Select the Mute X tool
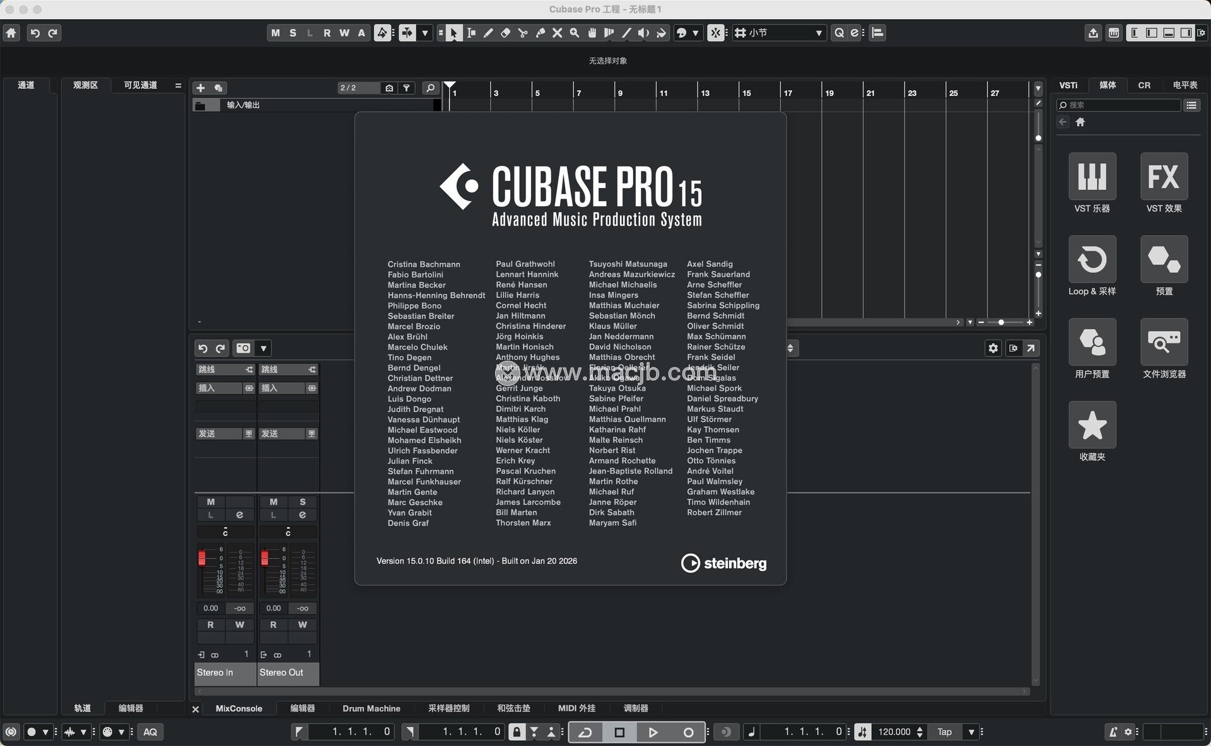This screenshot has height=746, width=1211. 557,33
